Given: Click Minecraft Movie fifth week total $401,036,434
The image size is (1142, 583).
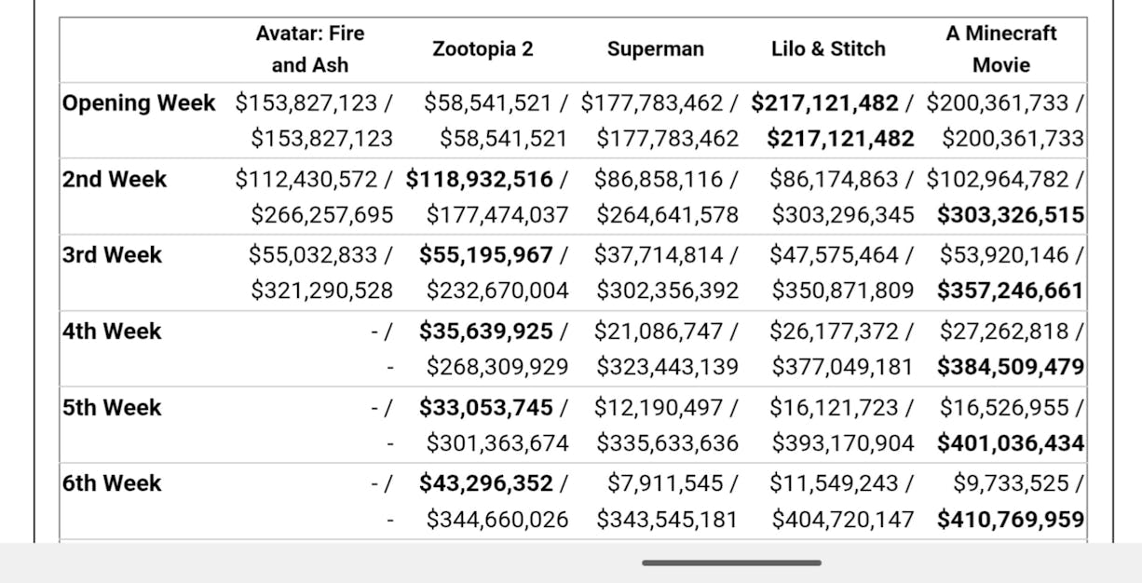Looking at the screenshot, I should pos(1011,443).
